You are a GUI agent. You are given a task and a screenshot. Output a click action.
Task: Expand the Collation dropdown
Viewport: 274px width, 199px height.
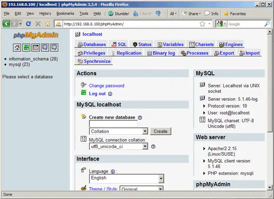(119, 131)
